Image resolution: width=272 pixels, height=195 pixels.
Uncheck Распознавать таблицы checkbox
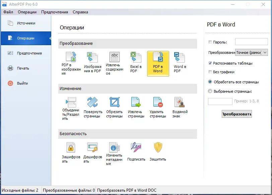(210, 63)
